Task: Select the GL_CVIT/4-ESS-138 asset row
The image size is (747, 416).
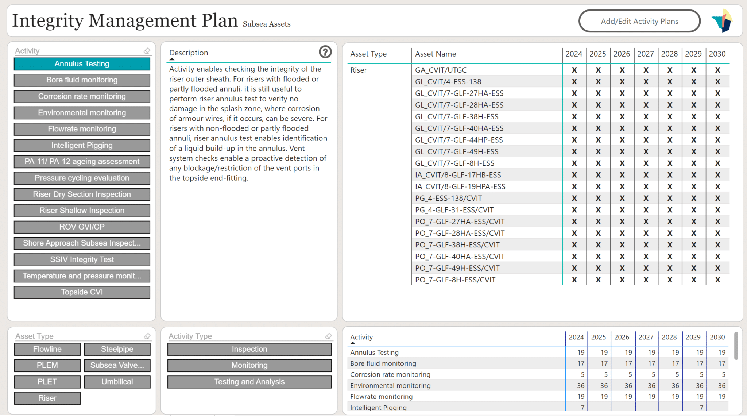Action: (x=448, y=82)
